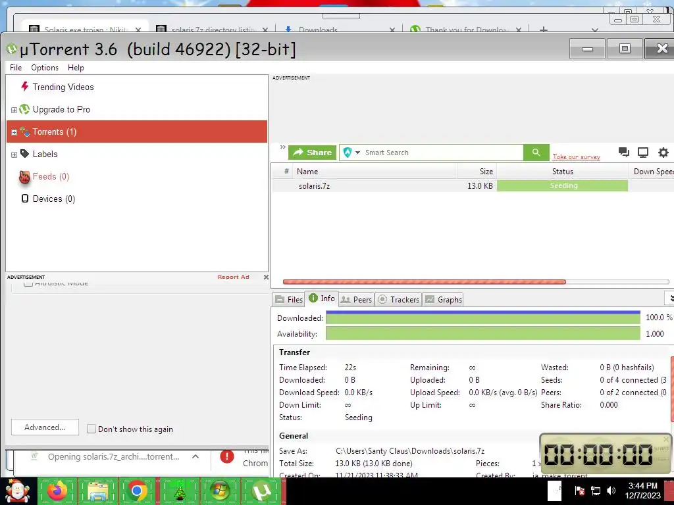The image size is (674, 505).
Task: Open the Feeds RSS icon
Action: 24,176
